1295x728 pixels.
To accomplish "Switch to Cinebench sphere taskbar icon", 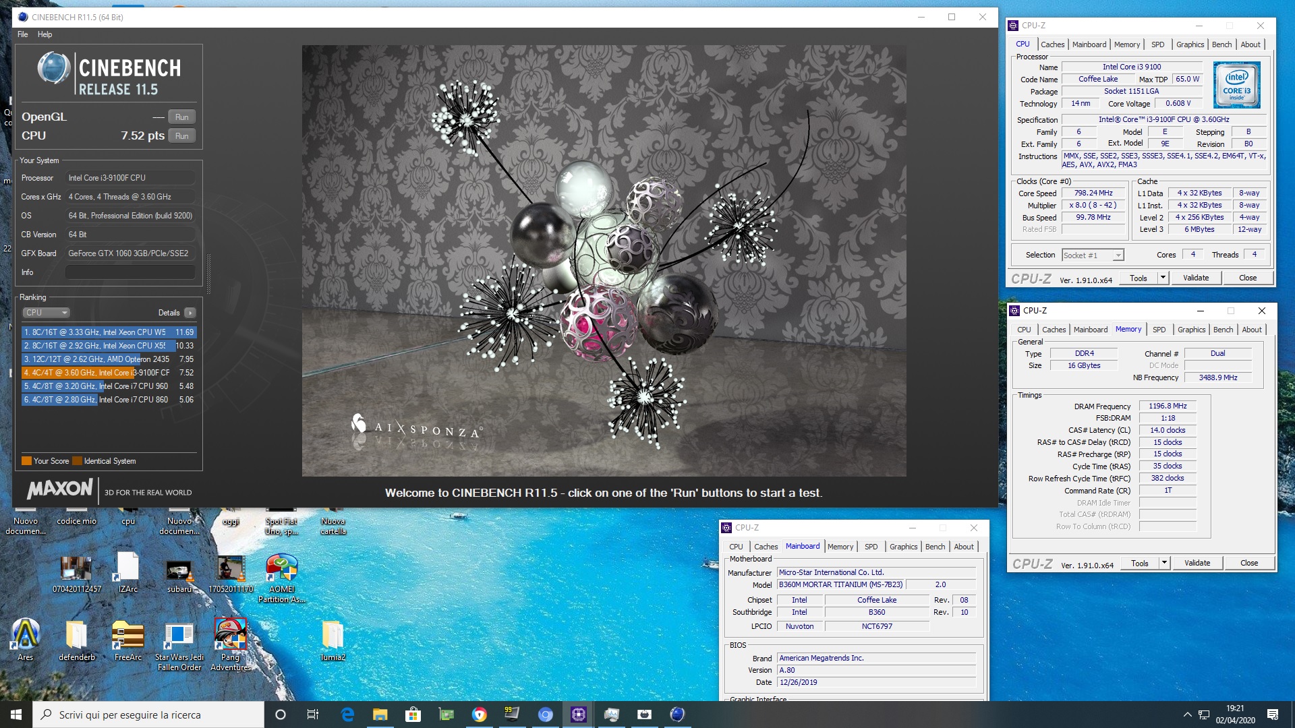I will tap(677, 715).
